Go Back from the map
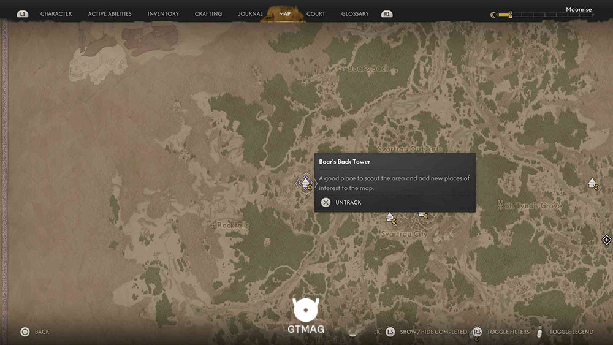 (42, 332)
